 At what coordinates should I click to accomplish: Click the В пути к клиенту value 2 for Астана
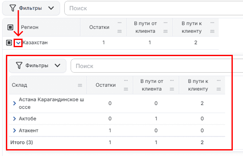pos(202,103)
